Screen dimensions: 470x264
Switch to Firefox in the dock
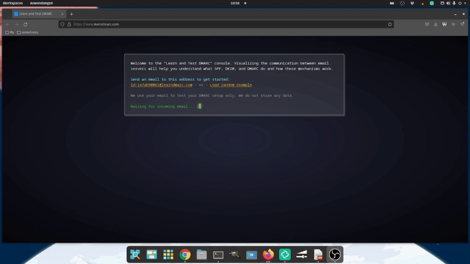pyautogui.click(x=268, y=254)
